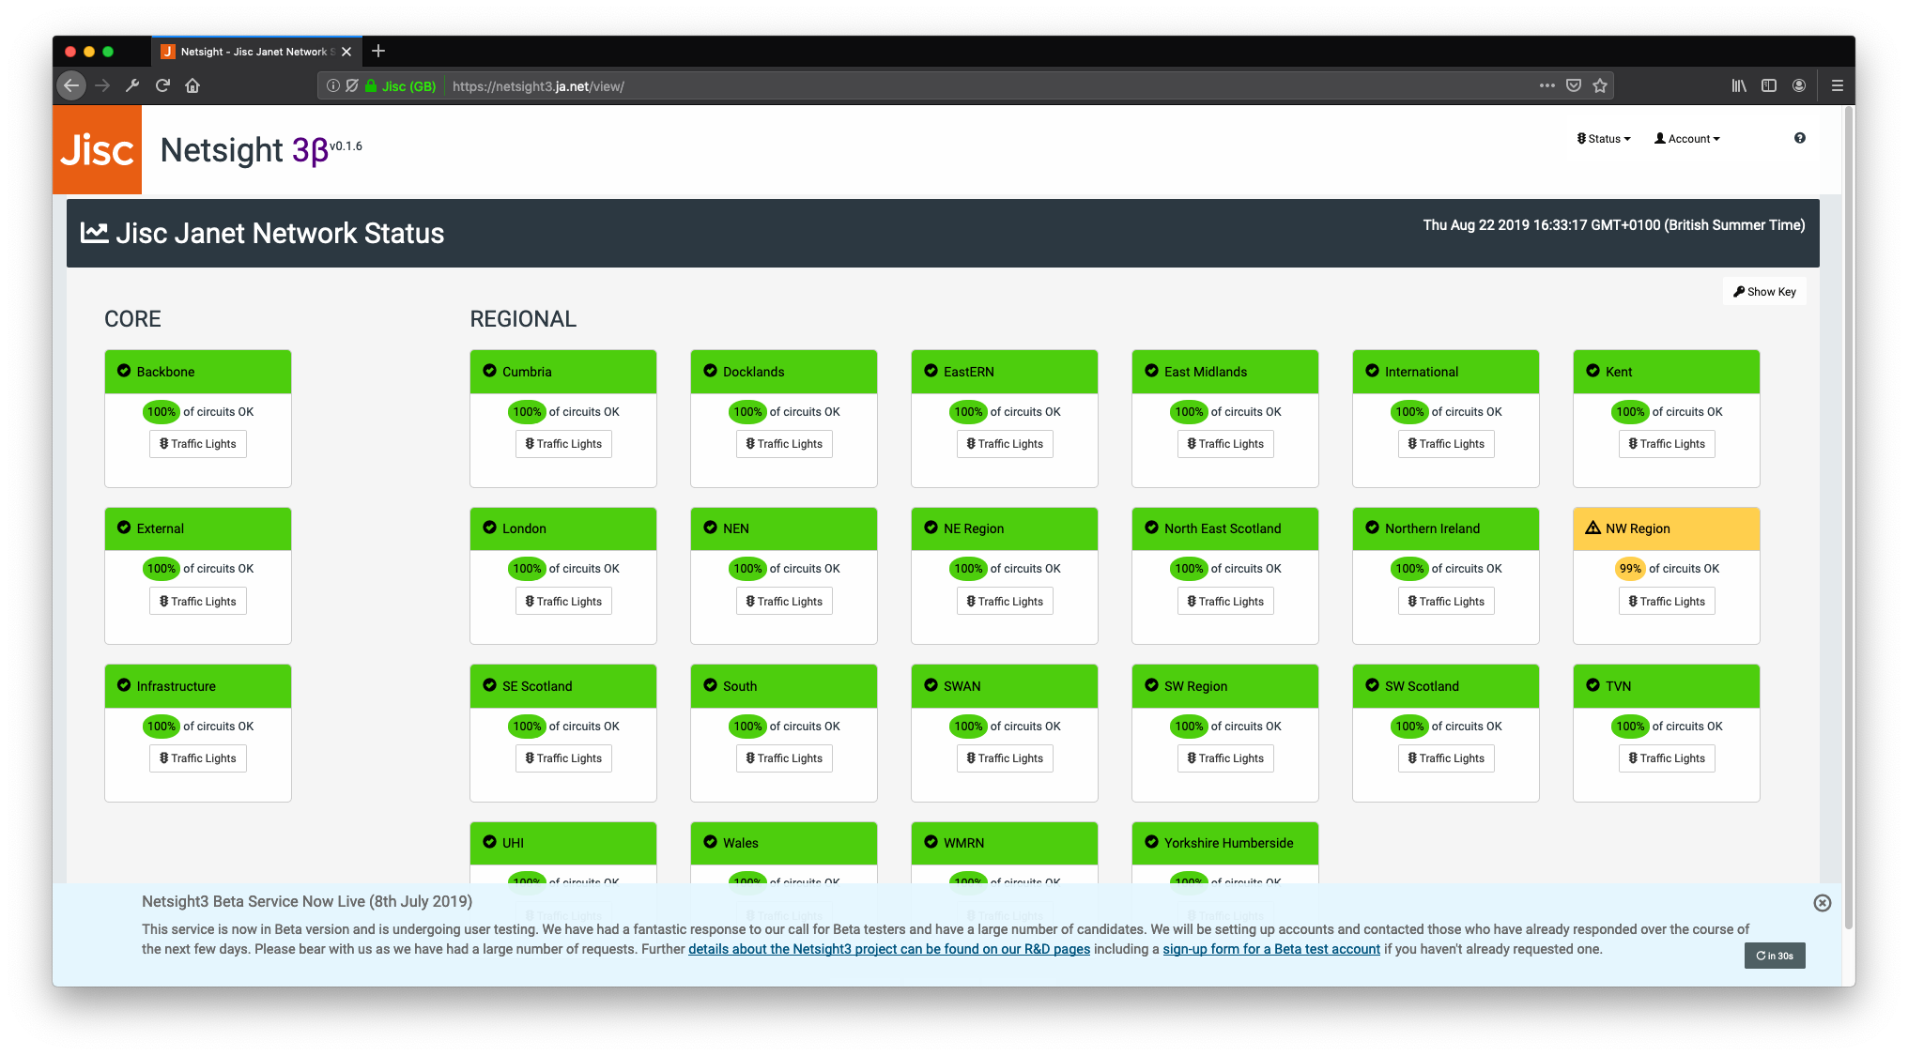1908x1056 pixels.
Task: Click the Pocket save icon
Action: tap(1574, 85)
